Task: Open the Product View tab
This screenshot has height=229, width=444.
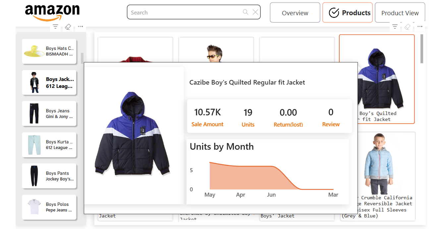Action: (x=400, y=13)
